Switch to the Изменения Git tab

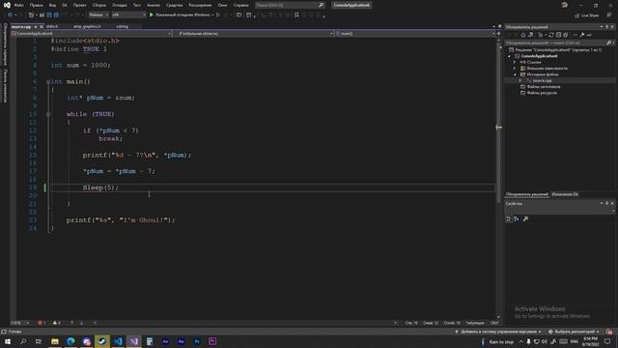click(565, 194)
